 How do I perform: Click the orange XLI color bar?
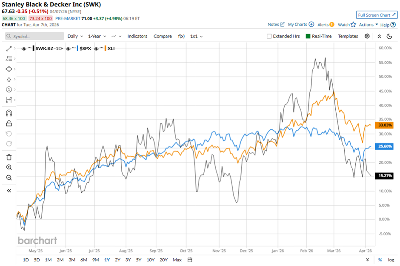tap(106, 49)
